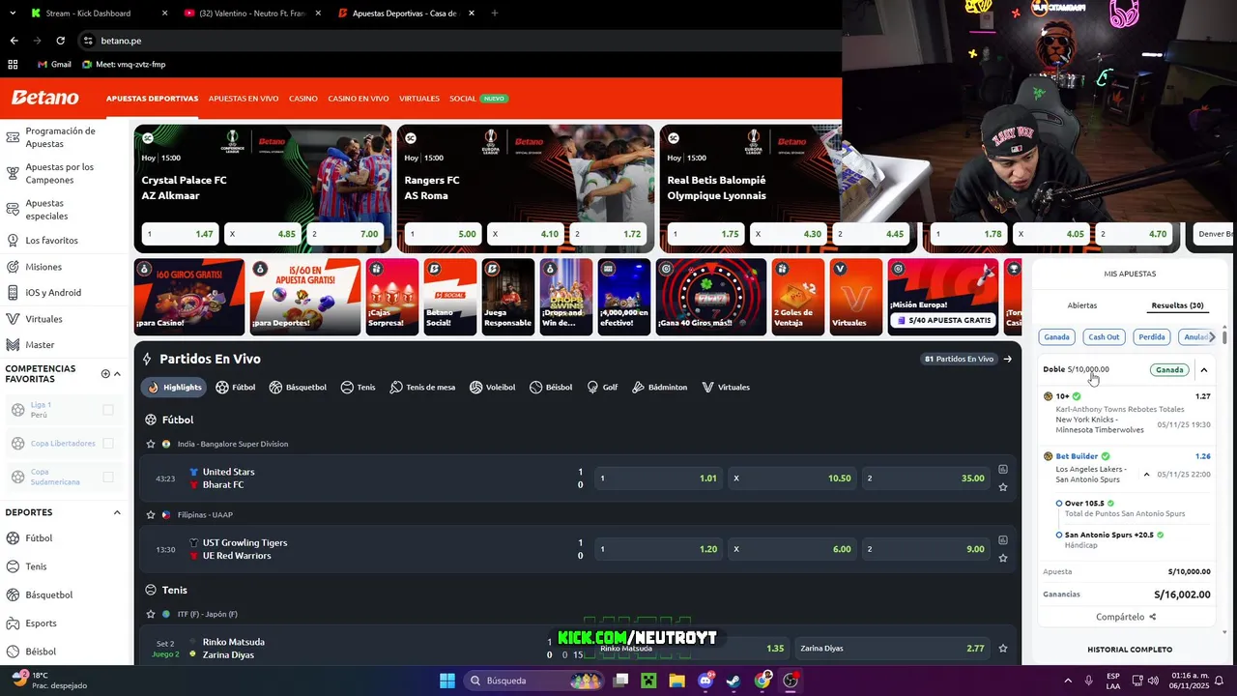1237x696 pixels.
Task: Collapse Competencias Favoritas section
Action: coord(117,374)
